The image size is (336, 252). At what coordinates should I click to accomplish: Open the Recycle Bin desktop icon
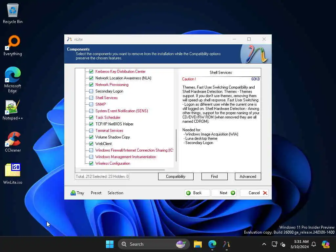[x=13, y=13]
